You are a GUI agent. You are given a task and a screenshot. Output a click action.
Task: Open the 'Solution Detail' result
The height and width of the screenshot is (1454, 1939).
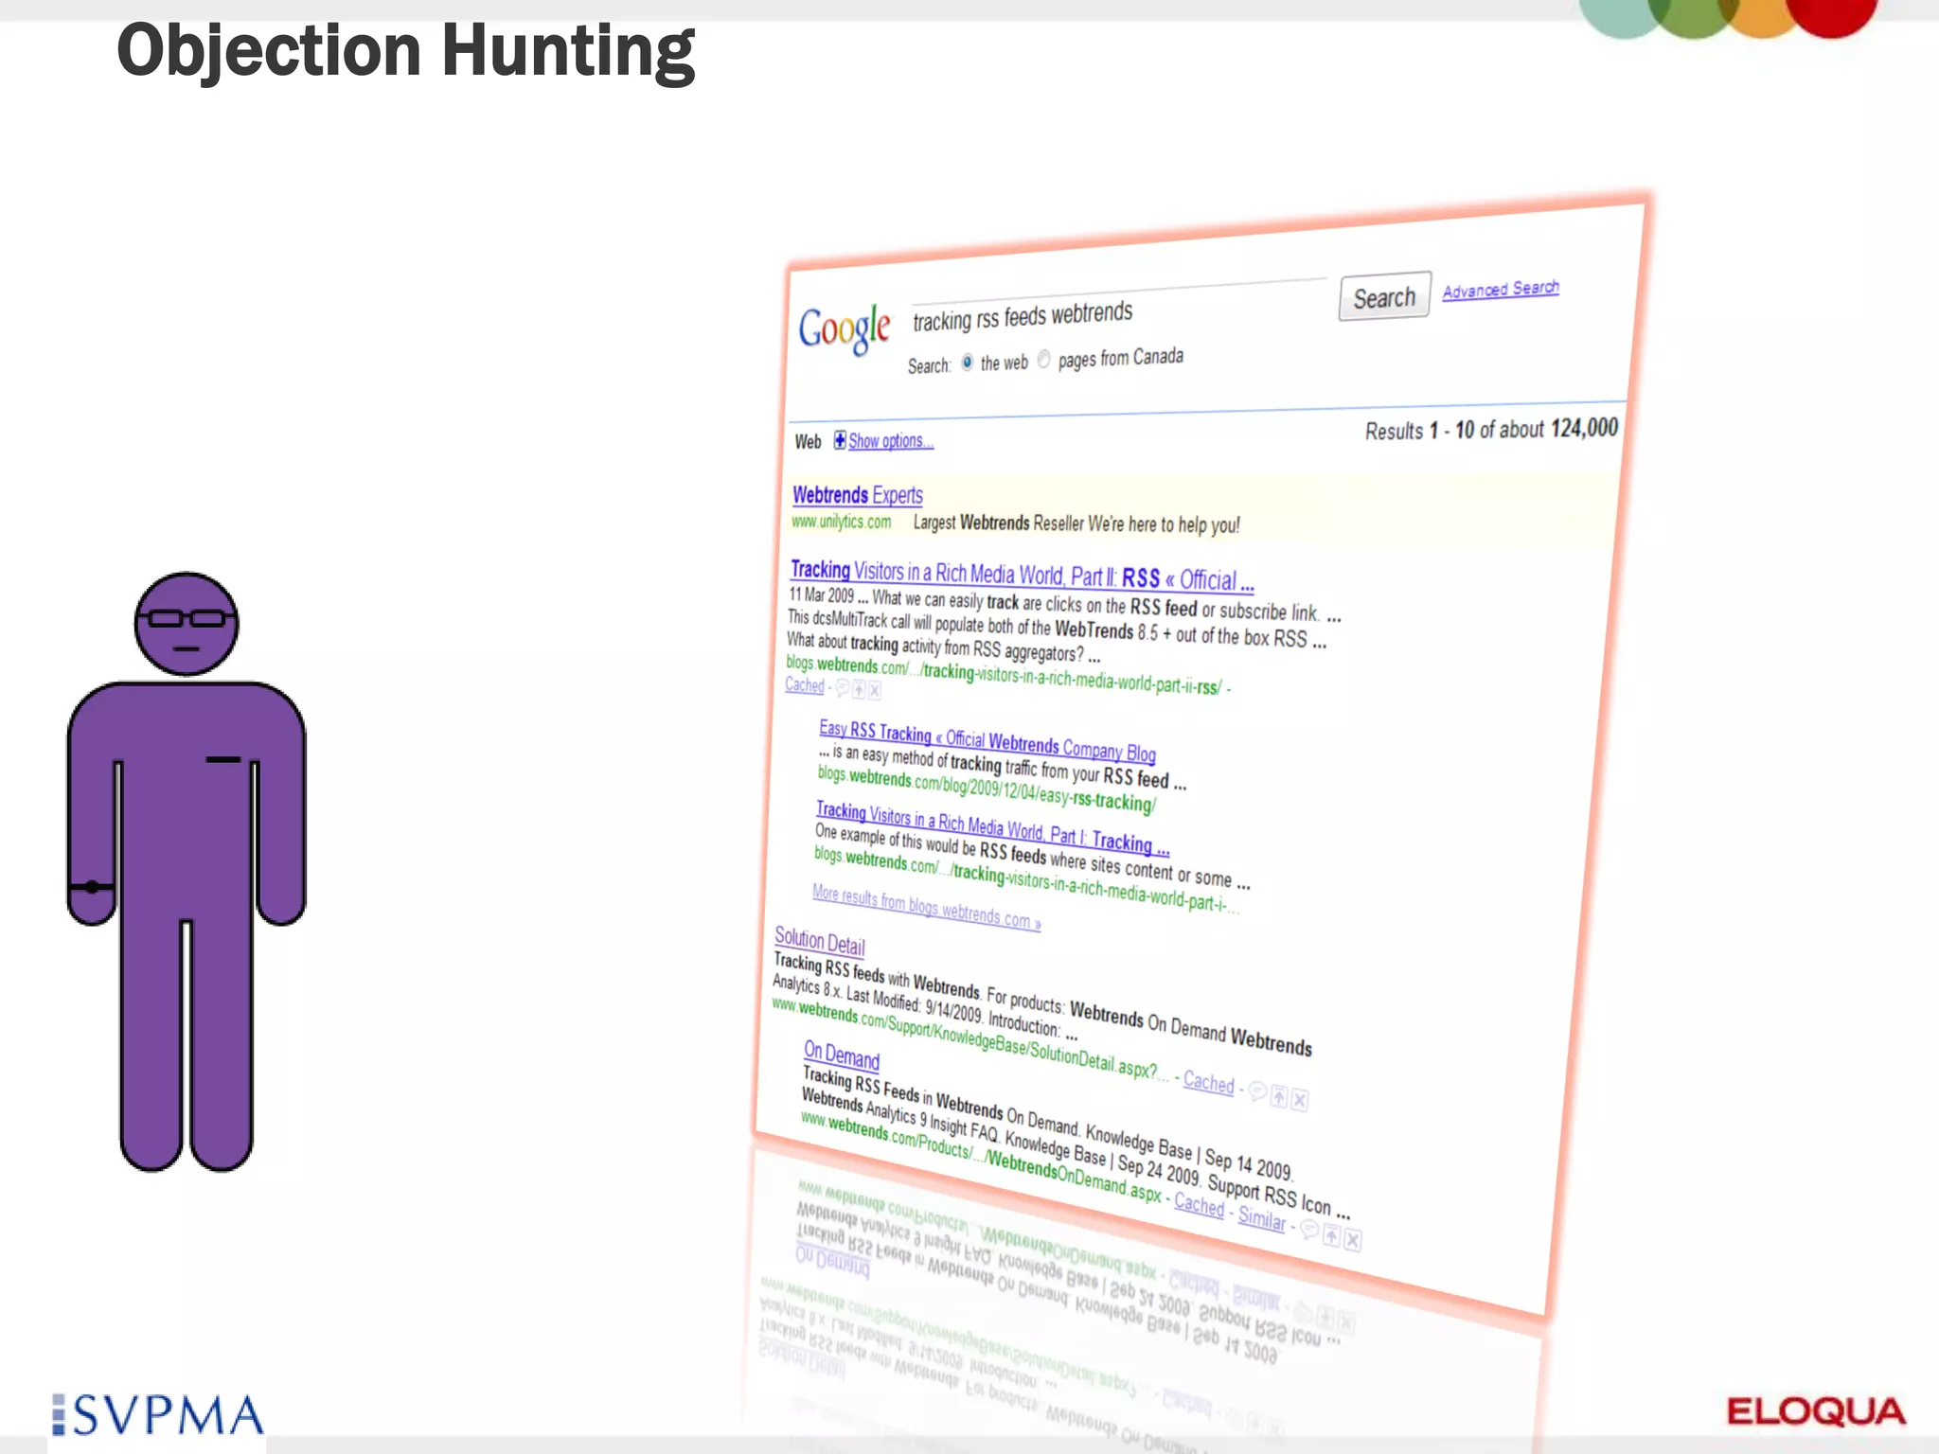point(820,941)
